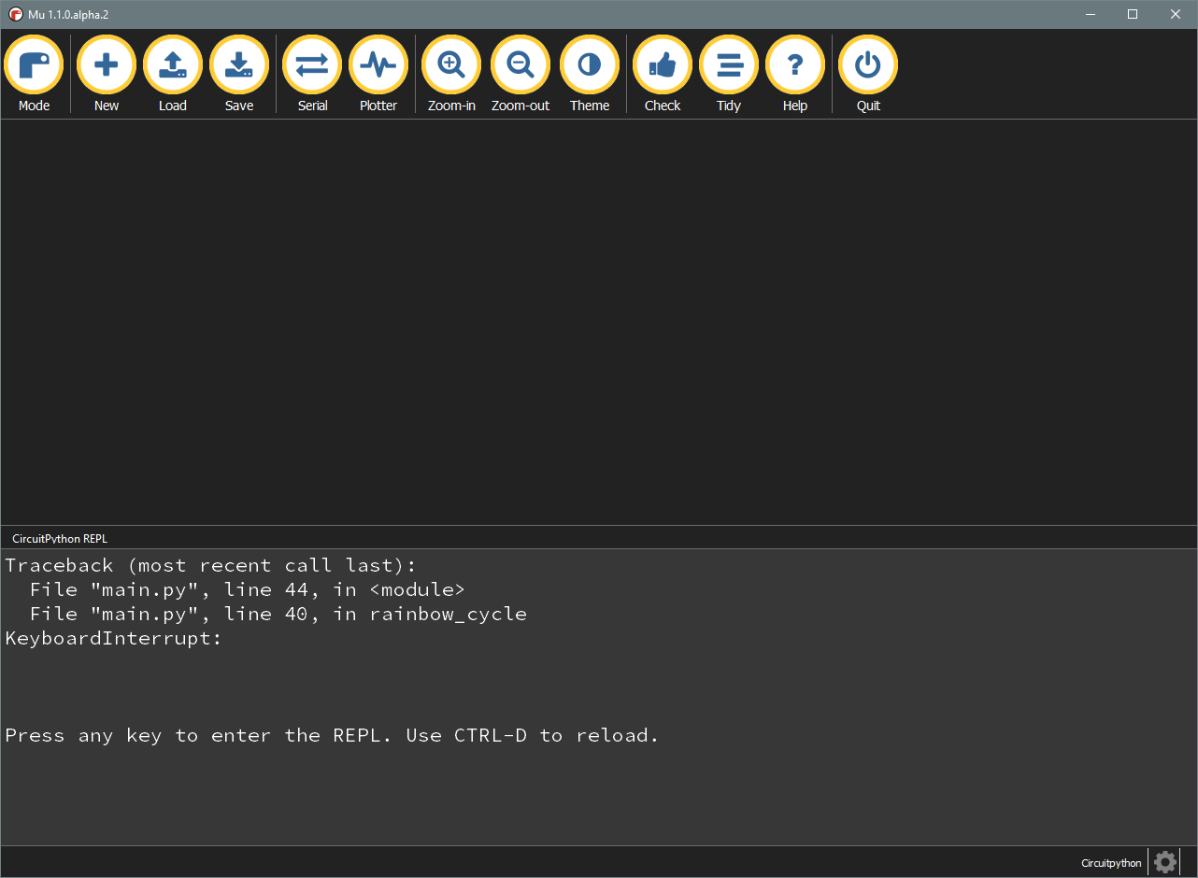Zoom-in on the editor text
This screenshot has width=1198, height=878.
(x=451, y=74)
